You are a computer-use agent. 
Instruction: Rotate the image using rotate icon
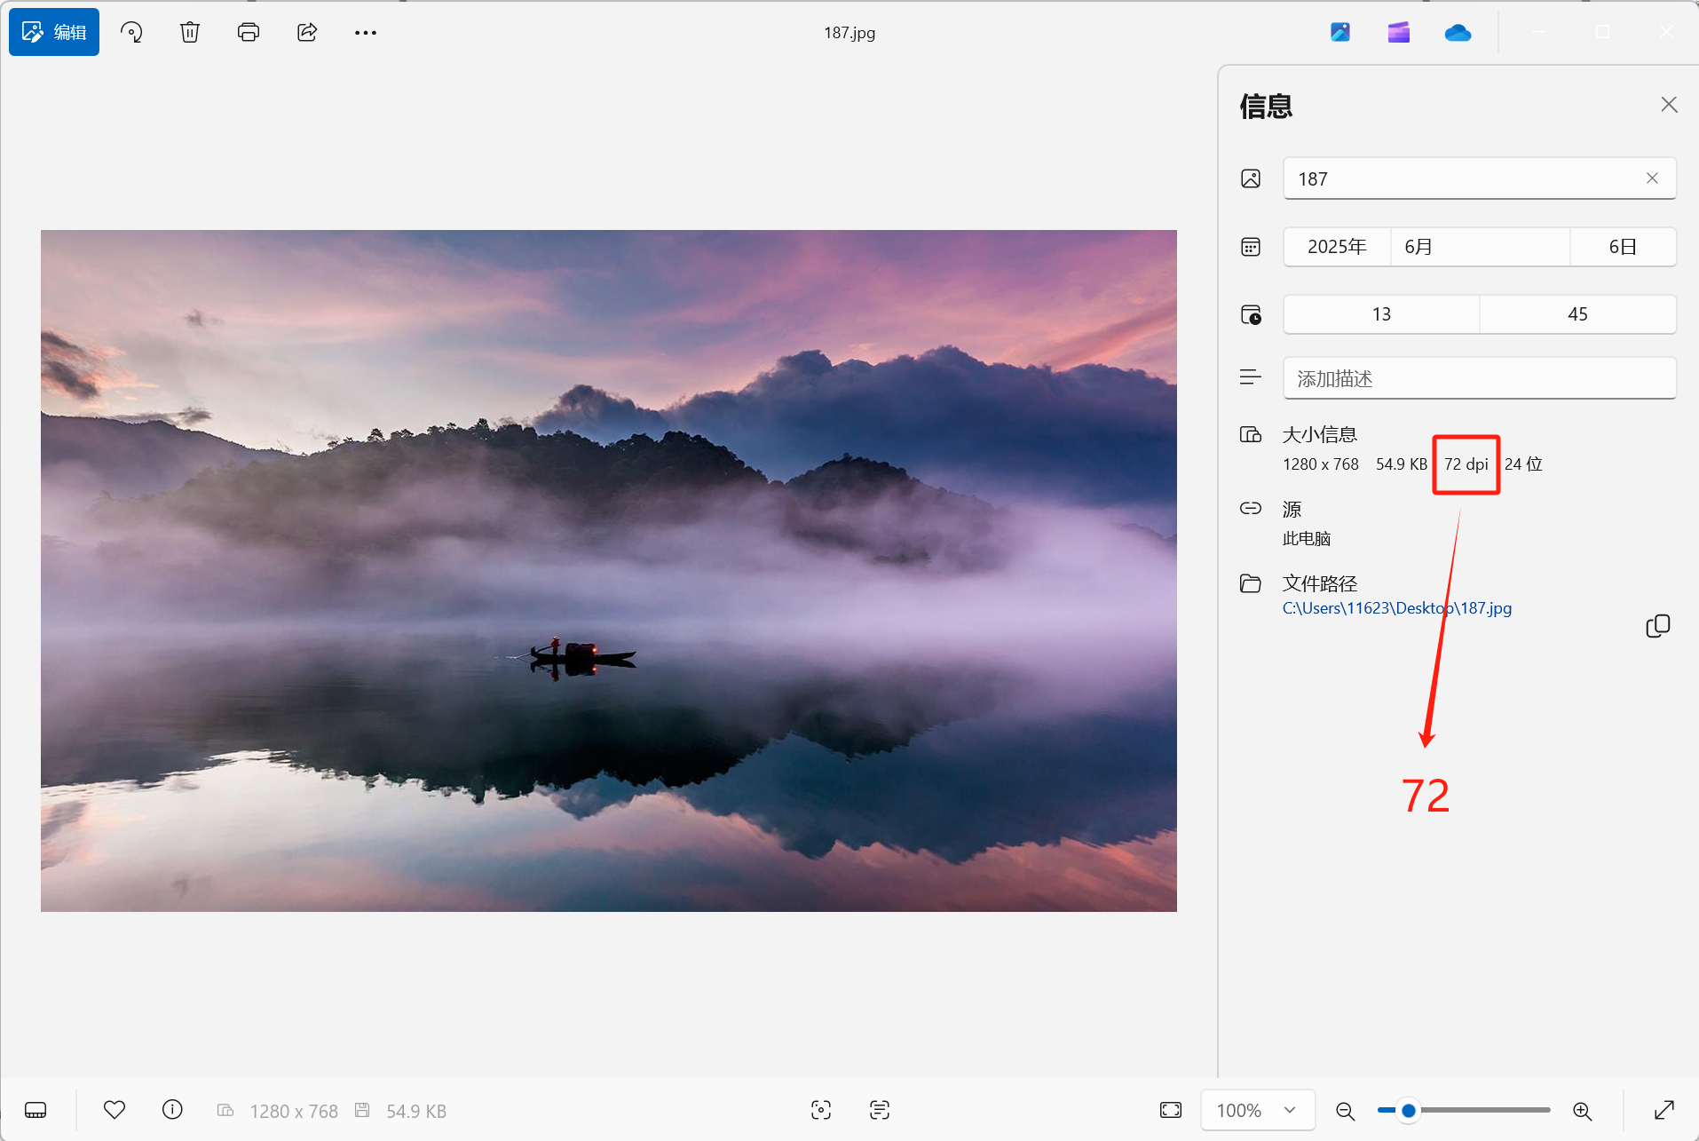coord(131,33)
